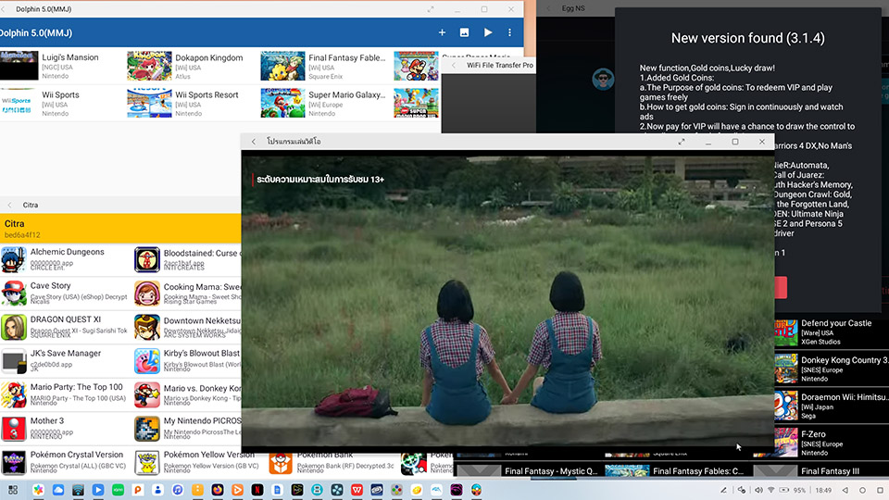Screen dimensions: 889x500
Task: Open Final Fantasy - Mystic Quest entry
Action: [x=528, y=470]
